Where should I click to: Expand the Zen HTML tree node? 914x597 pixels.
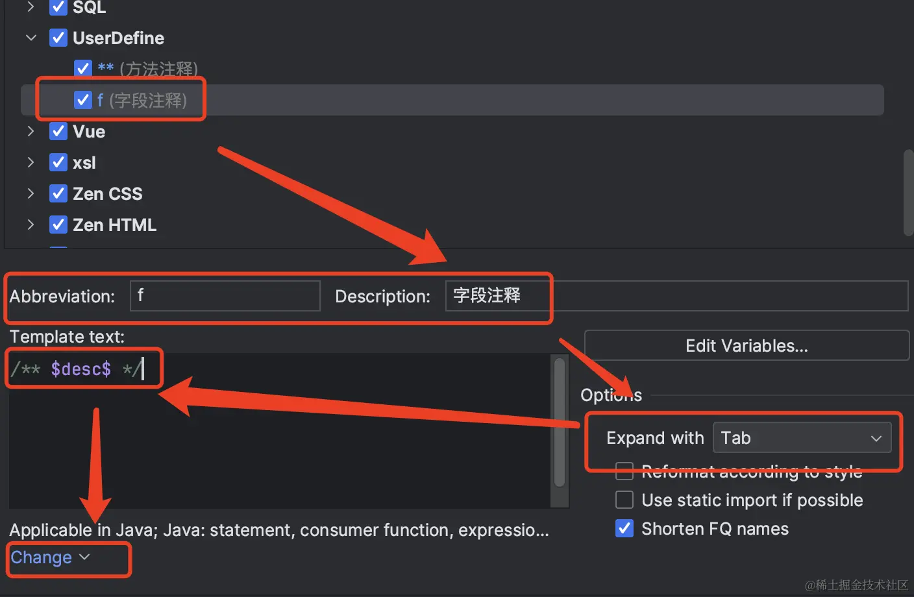(31, 225)
